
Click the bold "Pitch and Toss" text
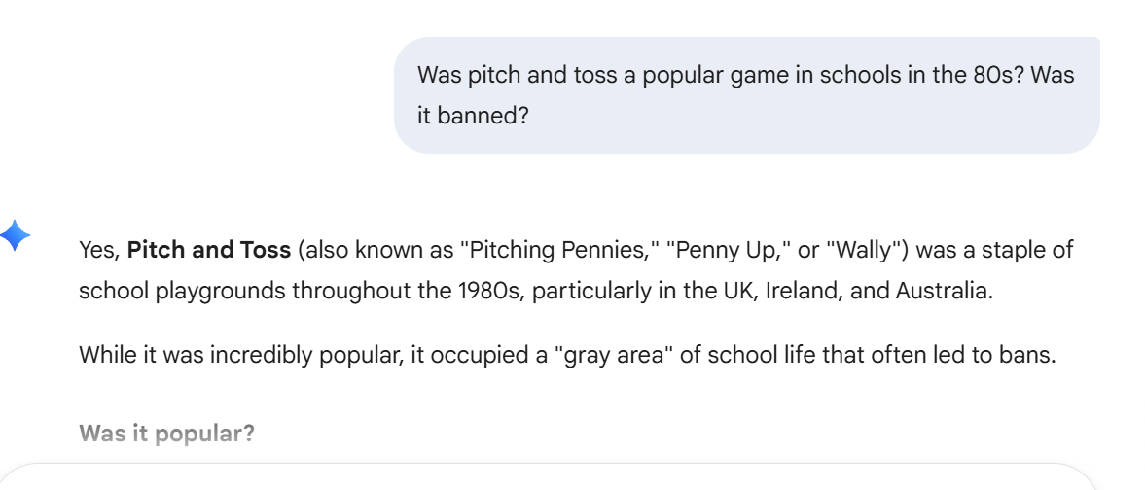[209, 250]
